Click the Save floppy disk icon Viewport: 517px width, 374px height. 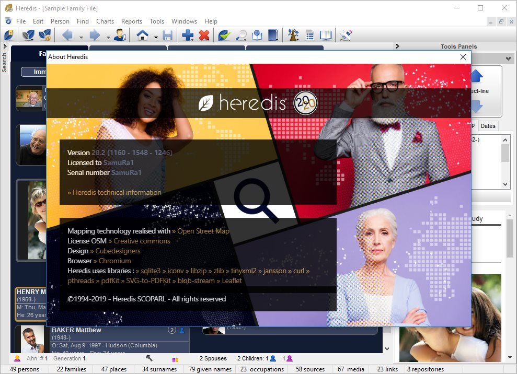[167, 35]
